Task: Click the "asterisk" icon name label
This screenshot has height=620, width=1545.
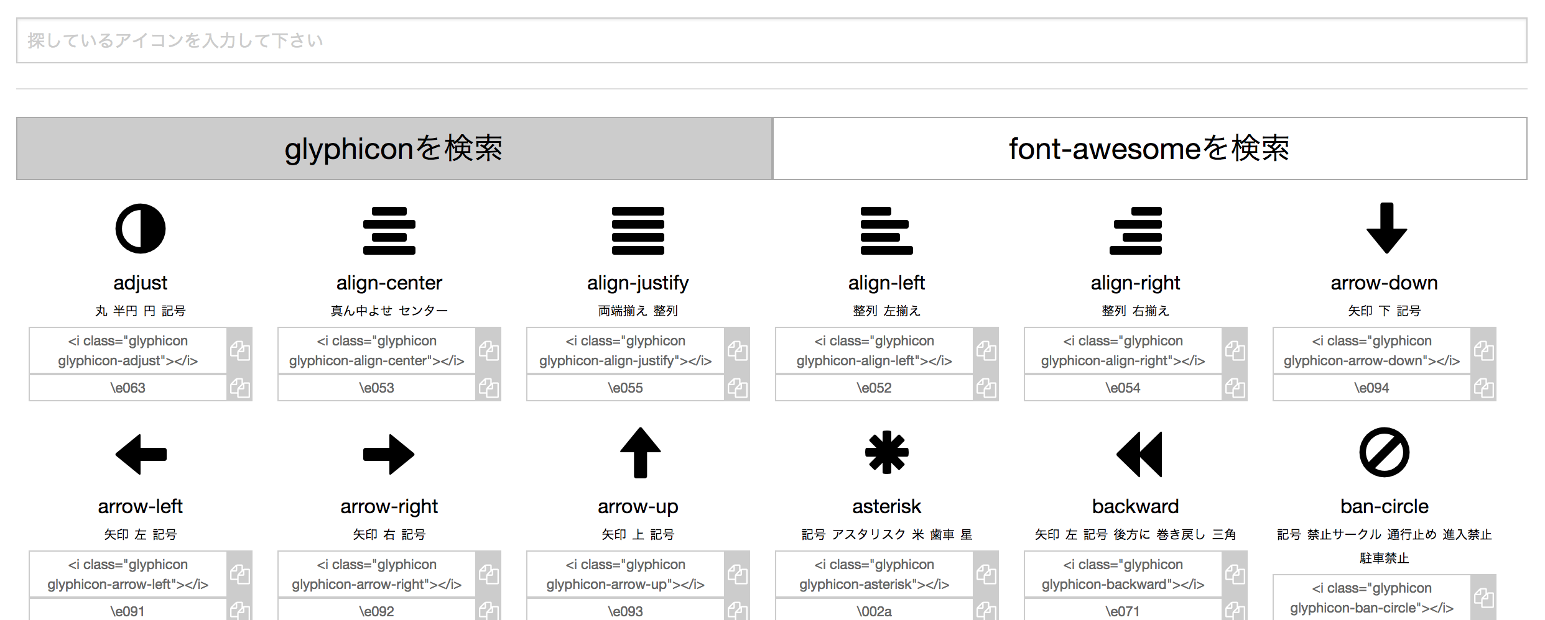Action: pos(887,507)
